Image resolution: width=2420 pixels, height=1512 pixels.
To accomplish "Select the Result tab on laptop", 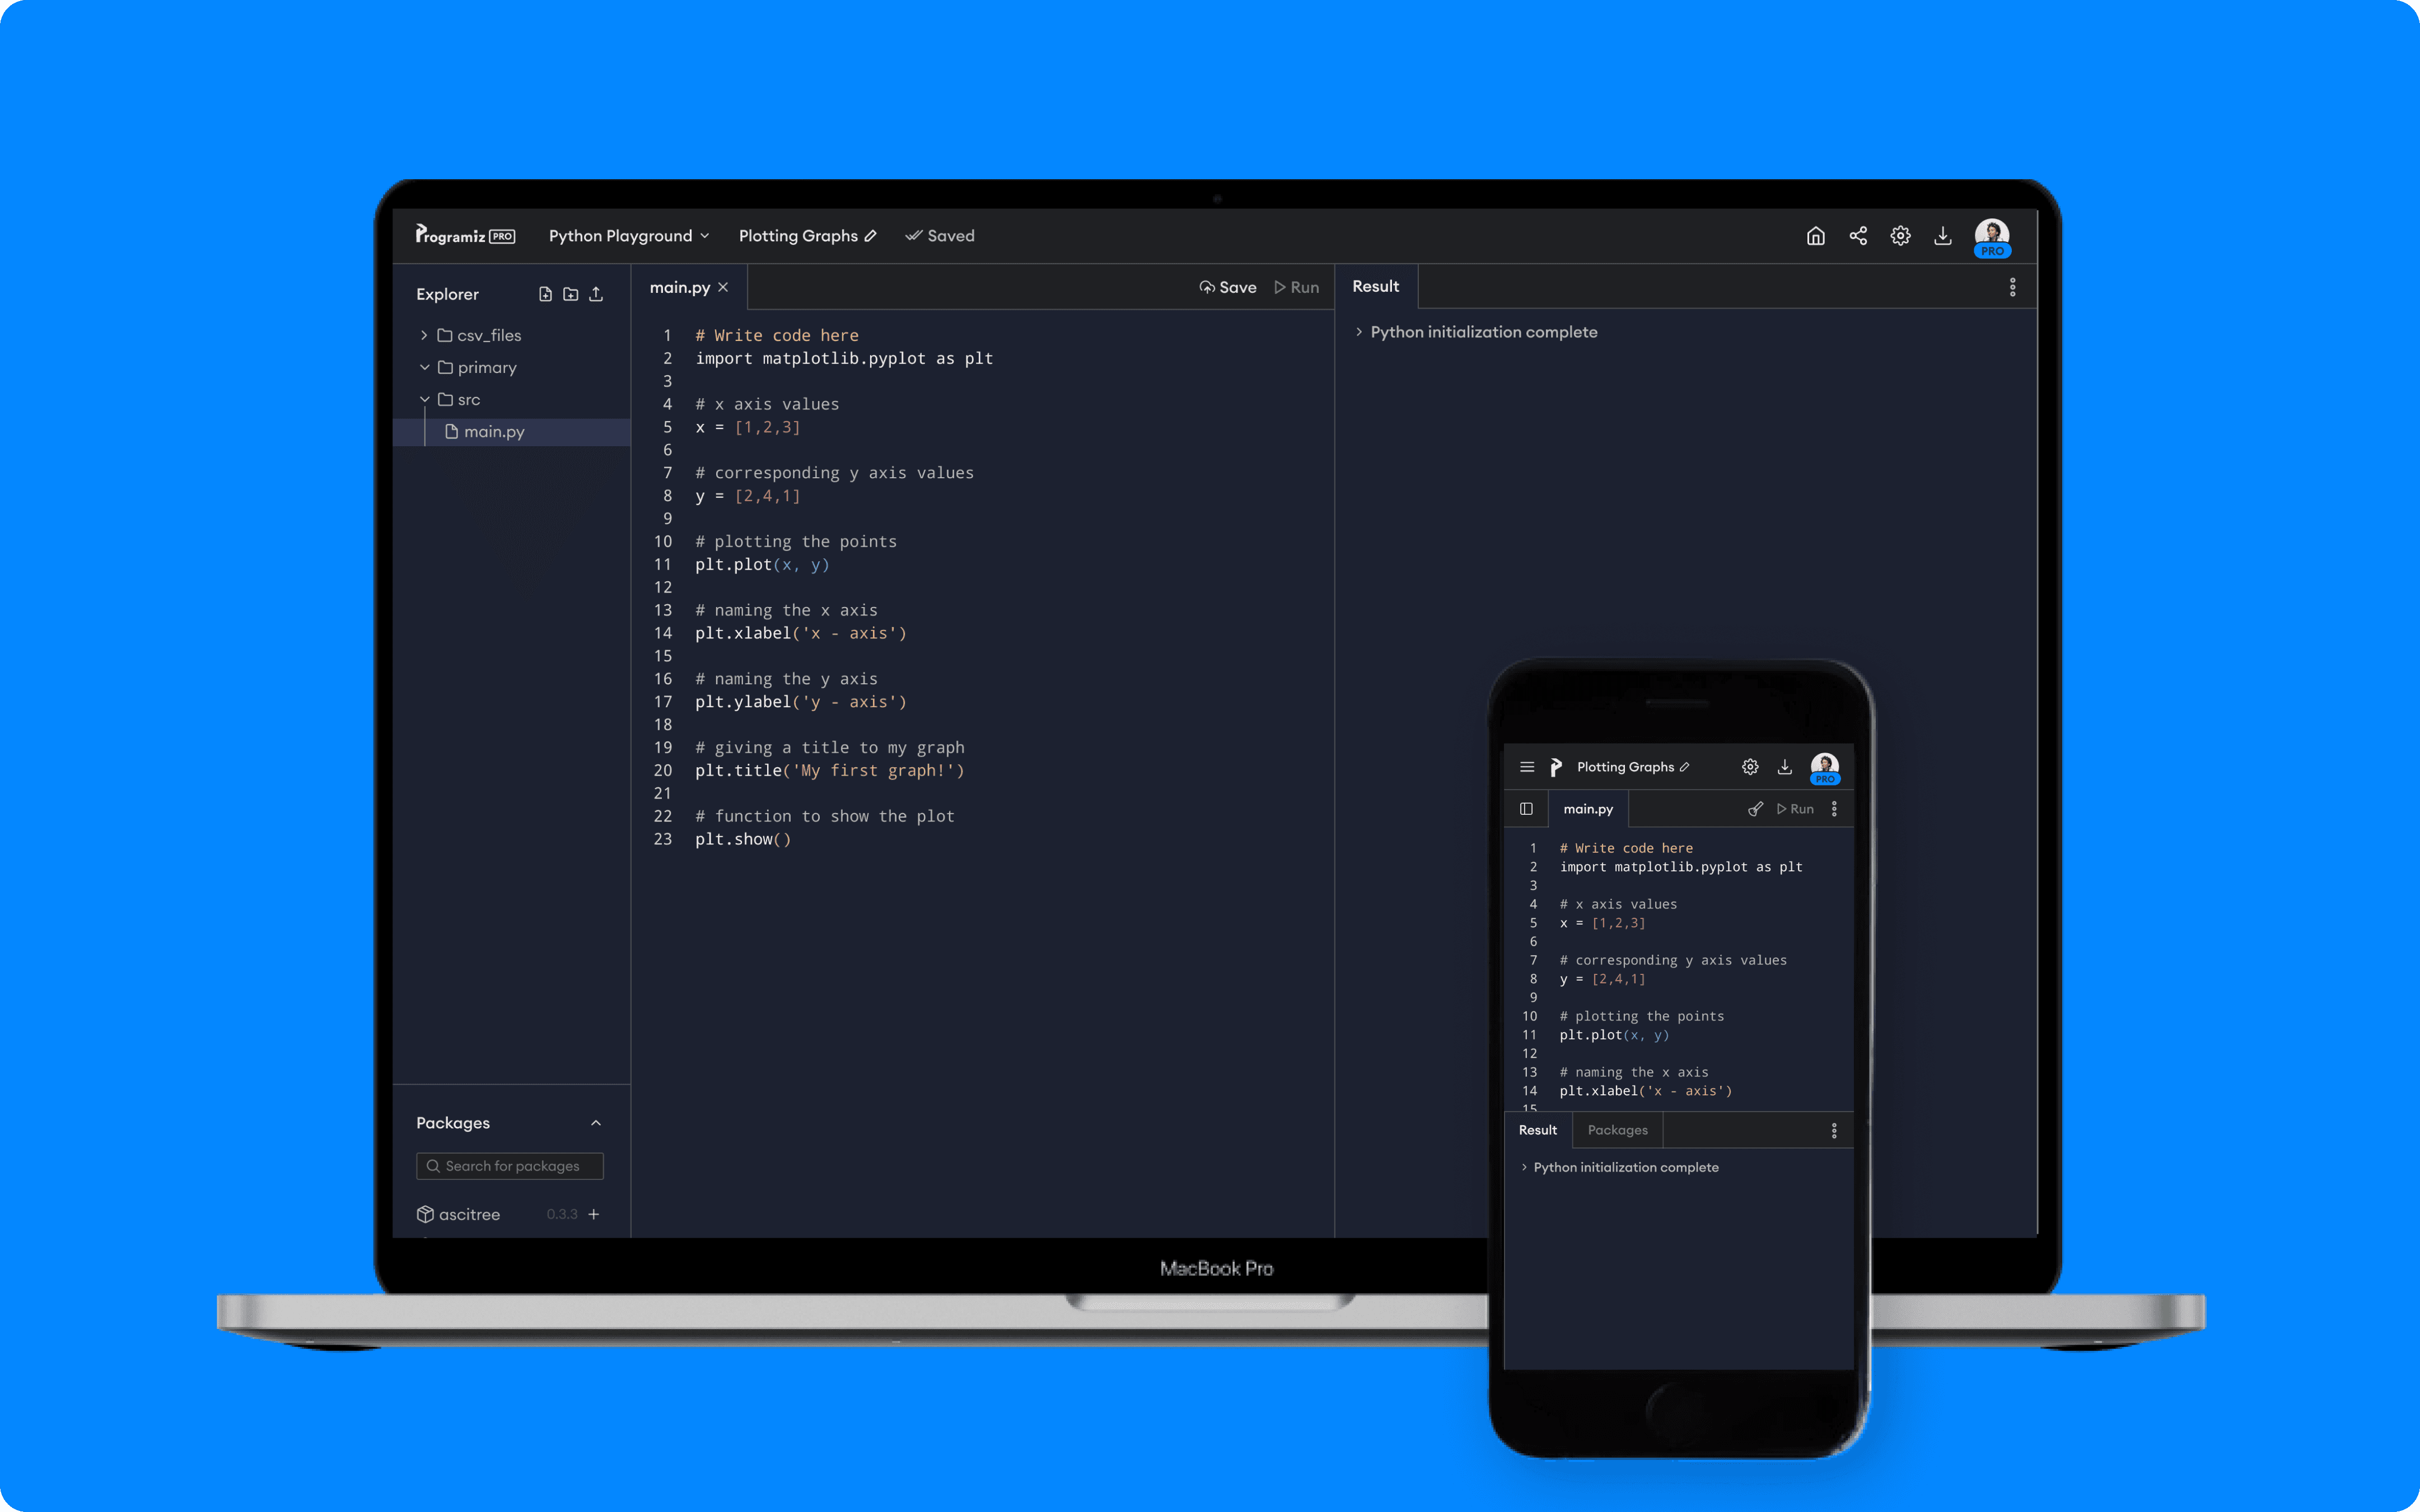I will pyautogui.click(x=1375, y=287).
